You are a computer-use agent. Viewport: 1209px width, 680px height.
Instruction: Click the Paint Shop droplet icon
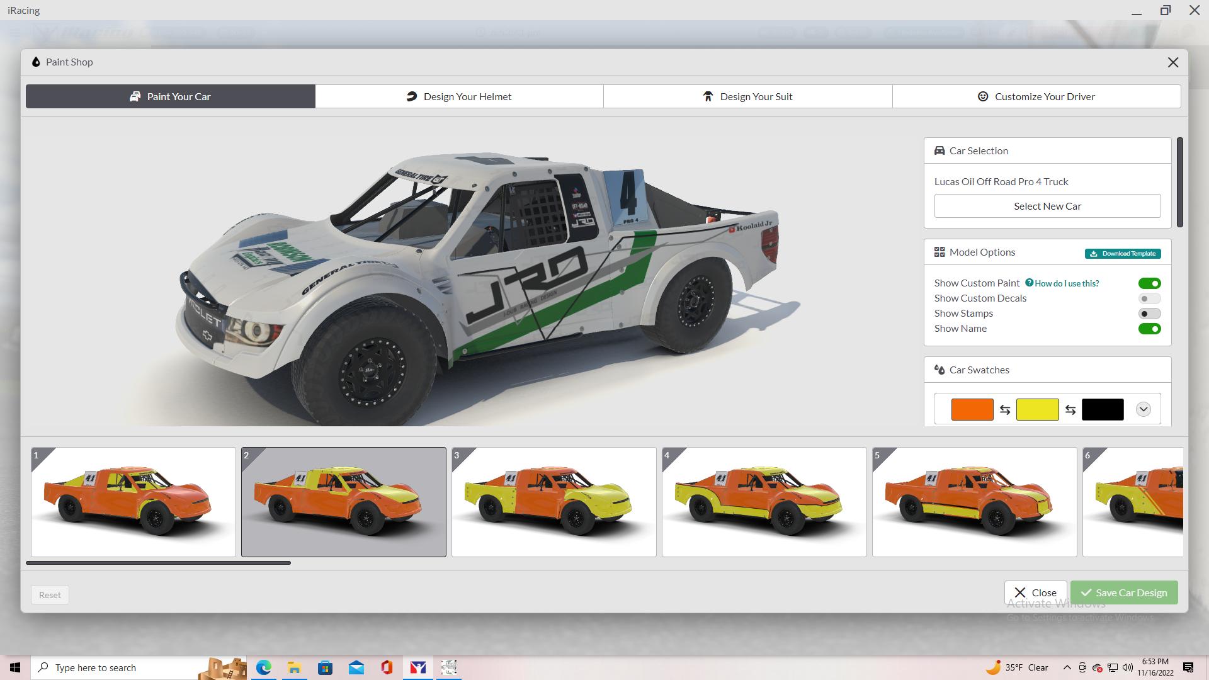click(36, 62)
